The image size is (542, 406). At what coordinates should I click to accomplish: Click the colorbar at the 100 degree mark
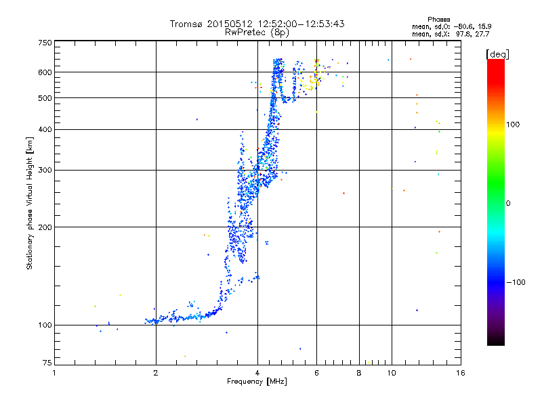pos(496,125)
